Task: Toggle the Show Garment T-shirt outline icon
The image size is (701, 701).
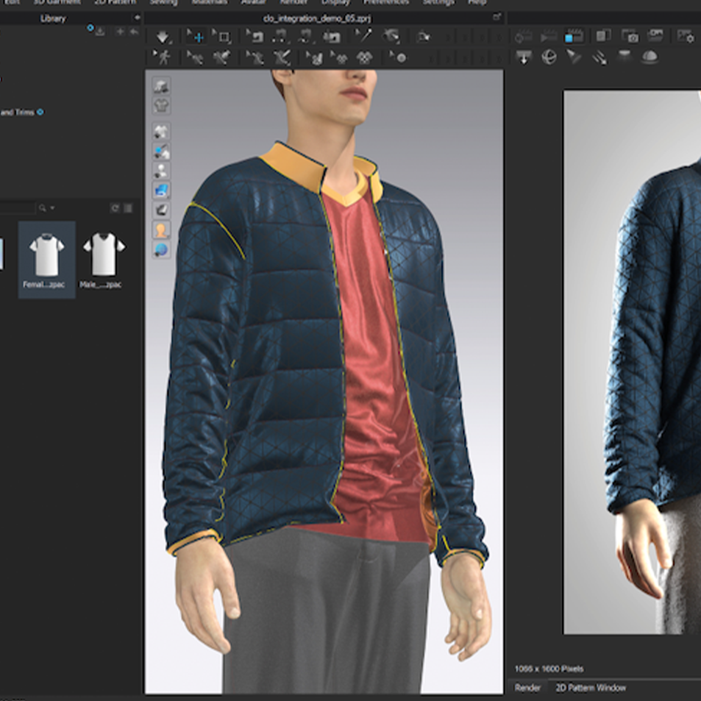Action: pos(161,106)
